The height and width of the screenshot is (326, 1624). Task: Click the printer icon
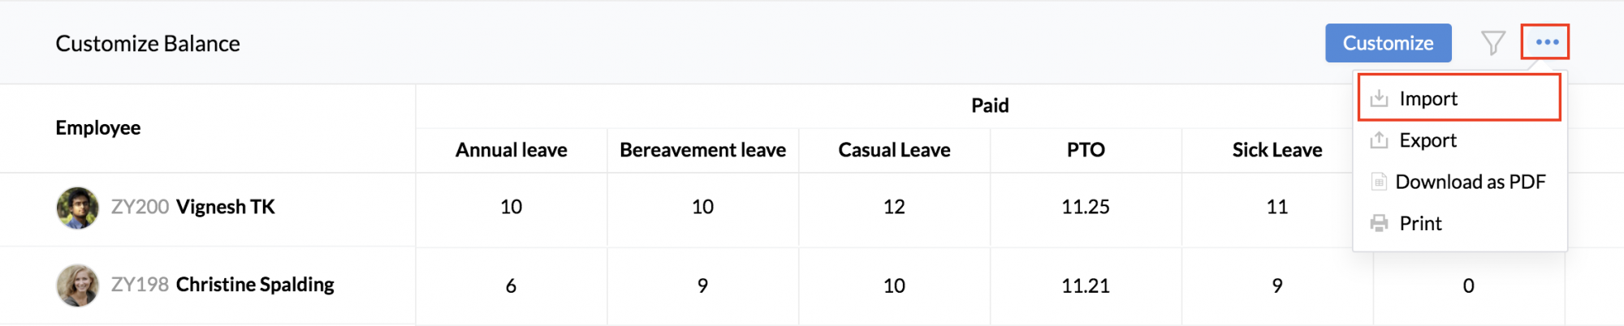(x=1379, y=223)
